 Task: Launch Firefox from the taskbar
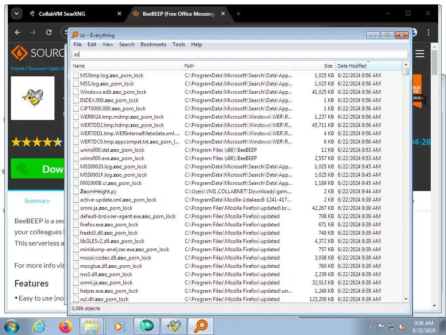point(66,326)
